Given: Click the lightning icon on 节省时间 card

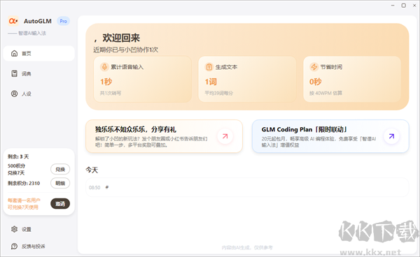Looking at the screenshot, I should pyautogui.click(x=314, y=67).
